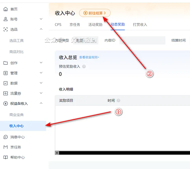Click the traffic coupon ticket icon
190x169 pixels.
[6, 93]
